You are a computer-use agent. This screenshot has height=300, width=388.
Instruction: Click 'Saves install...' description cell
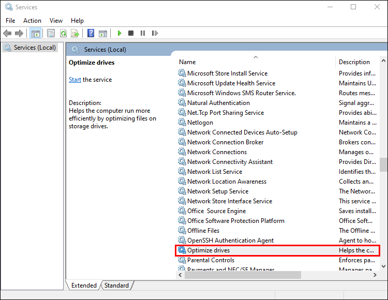coord(357,211)
